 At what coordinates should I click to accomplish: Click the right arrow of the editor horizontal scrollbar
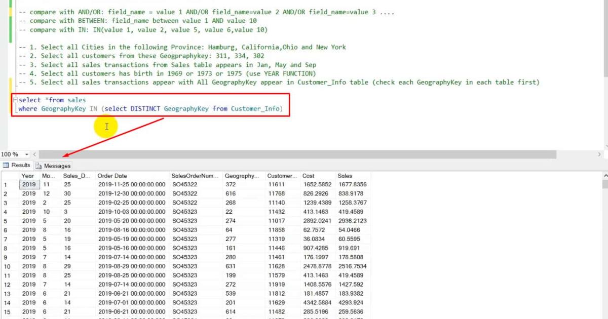(600, 154)
